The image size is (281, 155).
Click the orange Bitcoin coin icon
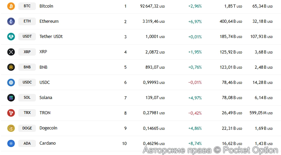click(x=11, y=6)
